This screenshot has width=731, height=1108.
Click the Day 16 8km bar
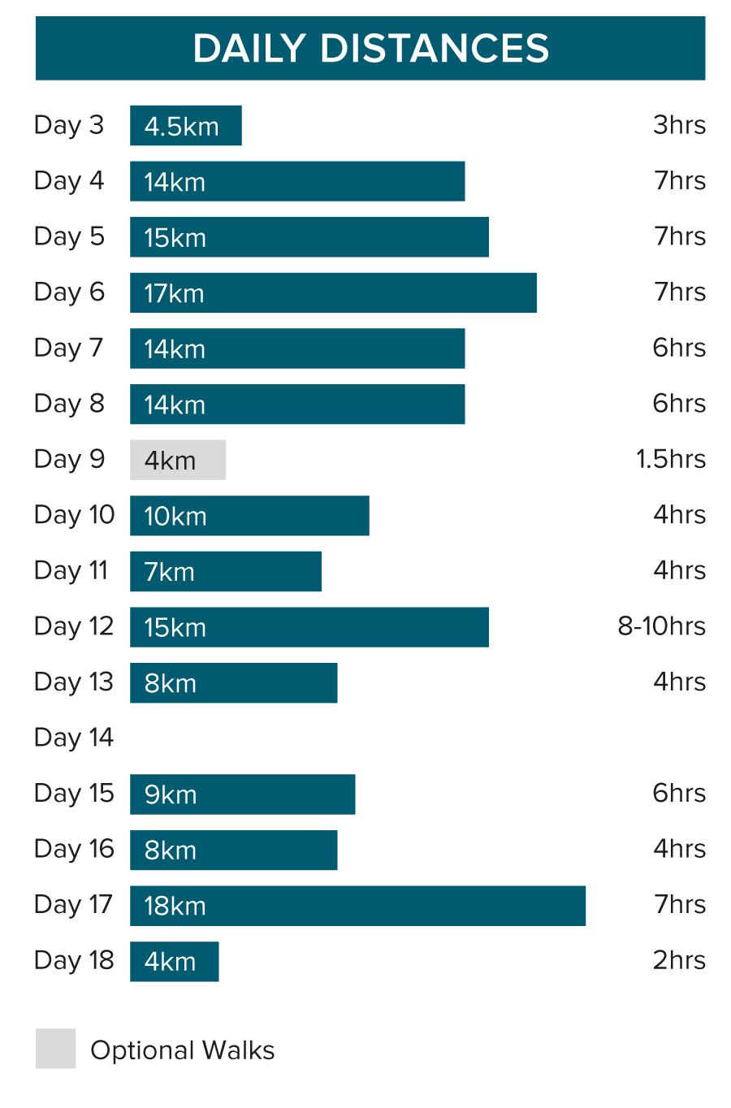tap(234, 850)
